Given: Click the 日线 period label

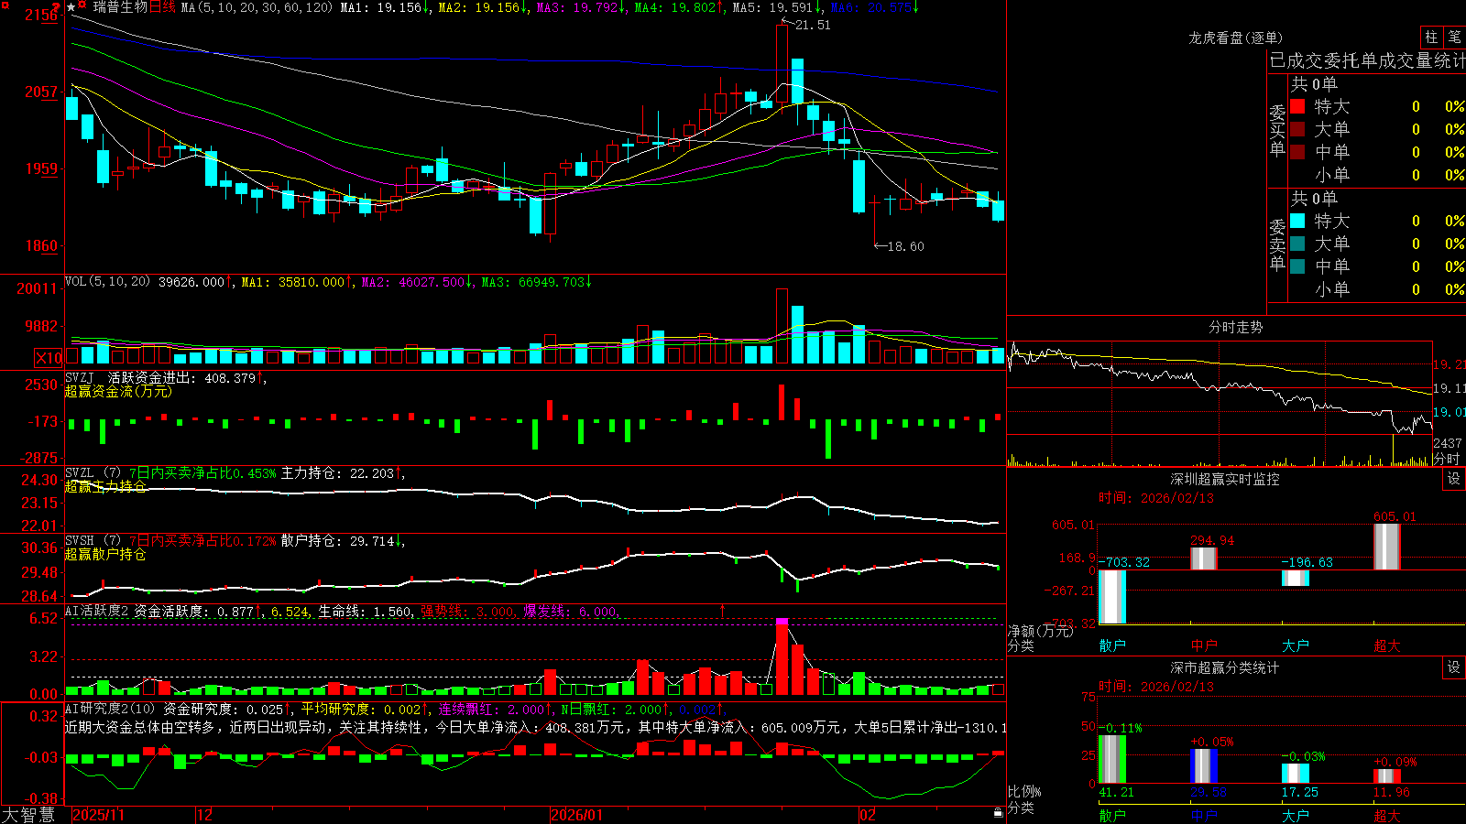Looking at the screenshot, I should [162, 7].
